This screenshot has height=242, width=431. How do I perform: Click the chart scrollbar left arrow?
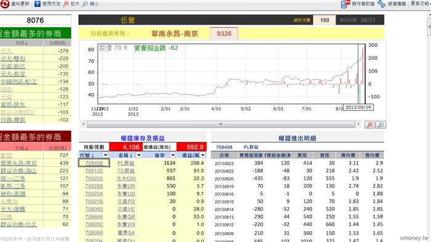tap(83, 124)
